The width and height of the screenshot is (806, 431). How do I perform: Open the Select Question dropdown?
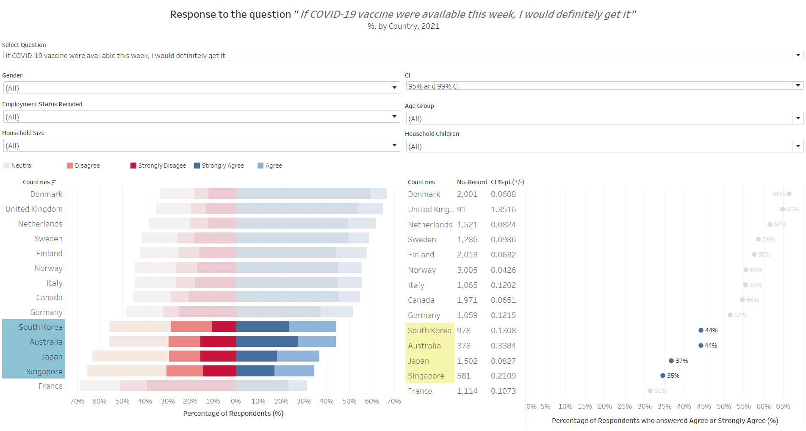798,55
